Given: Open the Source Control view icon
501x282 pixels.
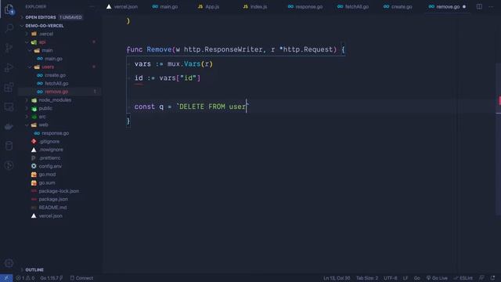Looking at the screenshot, I should [x=9, y=48].
